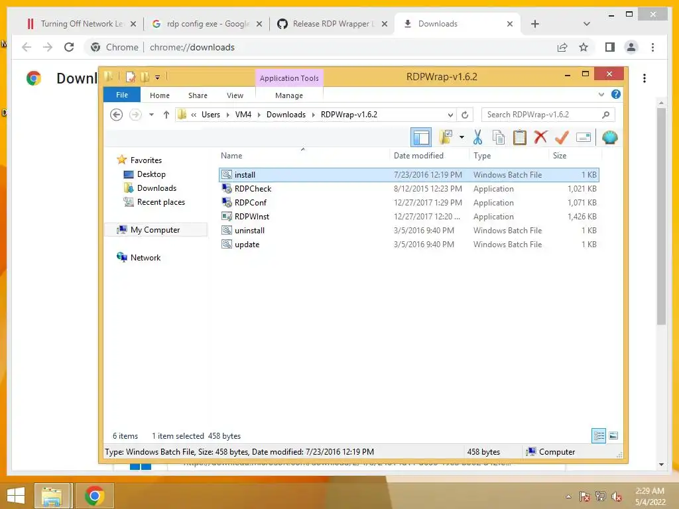Image resolution: width=679 pixels, height=509 pixels.
Task: Expand the hidden breadcrumb path chevrons
Action: tap(194, 115)
